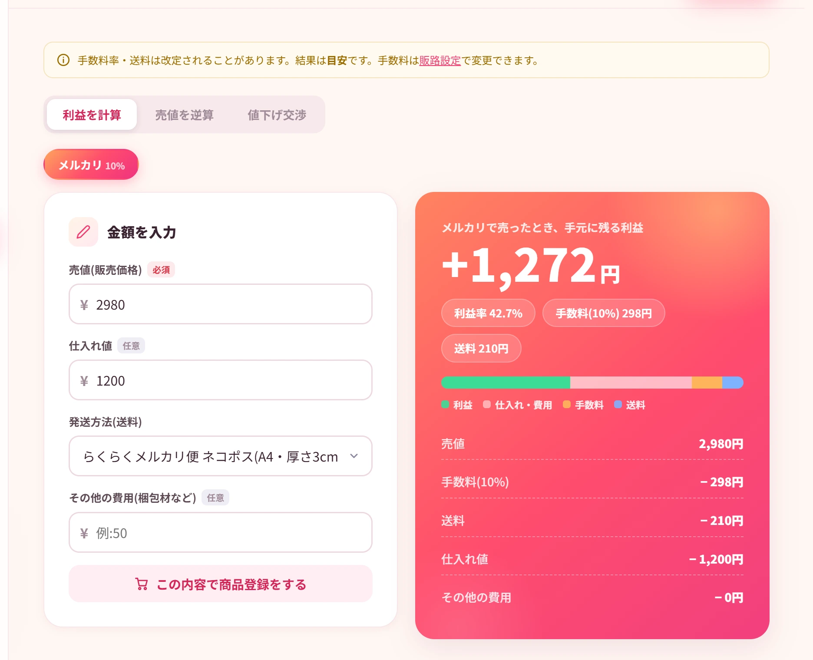Switch to the 売値を逆算 tab
This screenshot has height=660, width=813.
point(184,115)
